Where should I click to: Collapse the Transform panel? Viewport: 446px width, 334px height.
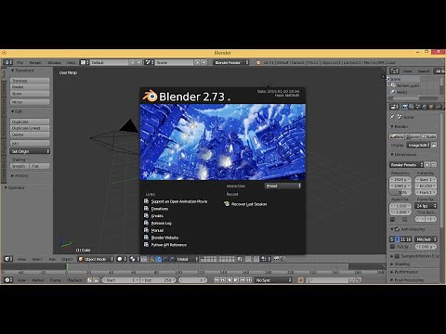(22, 71)
